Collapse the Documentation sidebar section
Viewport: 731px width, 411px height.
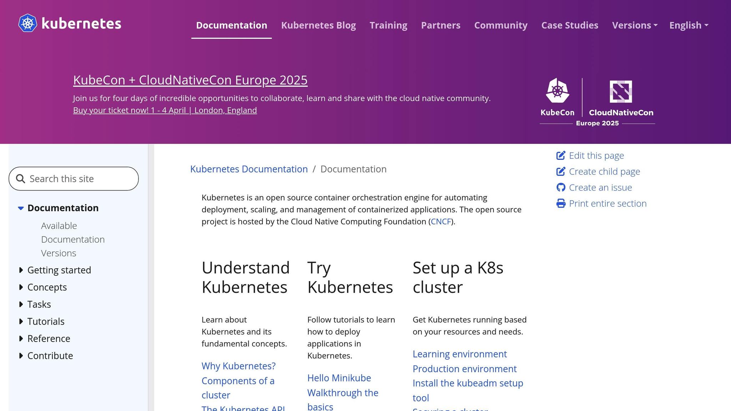pyautogui.click(x=20, y=208)
